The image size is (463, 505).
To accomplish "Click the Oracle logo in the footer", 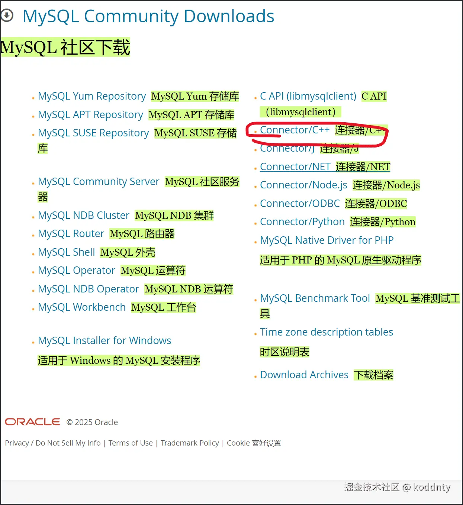I will (x=32, y=422).
